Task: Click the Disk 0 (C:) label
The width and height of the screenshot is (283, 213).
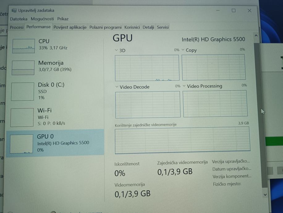Action: click(51, 85)
